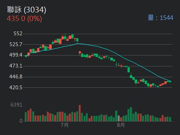Select the price change text 435 0 (0%)
Image resolution: width=180 pixels, height=135 pixels.
click(24, 19)
